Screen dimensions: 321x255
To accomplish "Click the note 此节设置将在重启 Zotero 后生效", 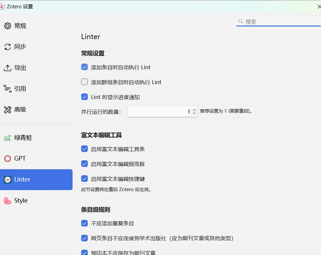I will [x=116, y=189].
